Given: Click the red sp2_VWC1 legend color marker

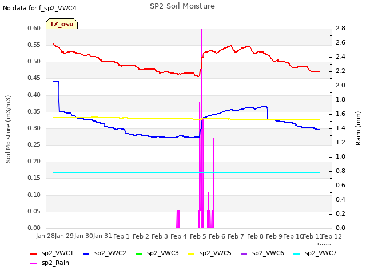Looking at the screenshot, I should click(x=34, y=253).
